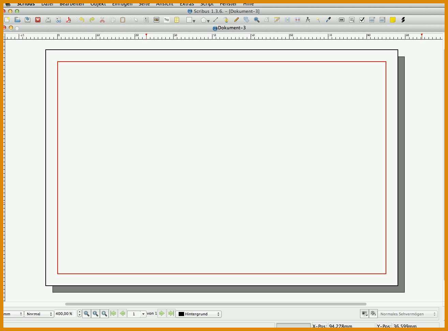Viewport: 448px width, 331px height.
Task: Insert a PDF push button OK
Action: pos(341,20)
